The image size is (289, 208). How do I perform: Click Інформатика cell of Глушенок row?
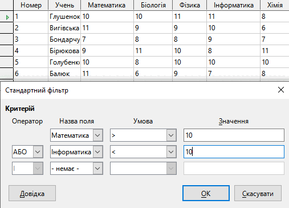(234, 17)
